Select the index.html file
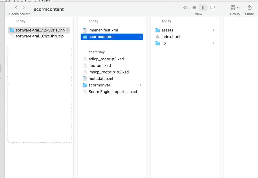Image resolution: width=258 pixels, height=178 pixels. pos(171,37)
